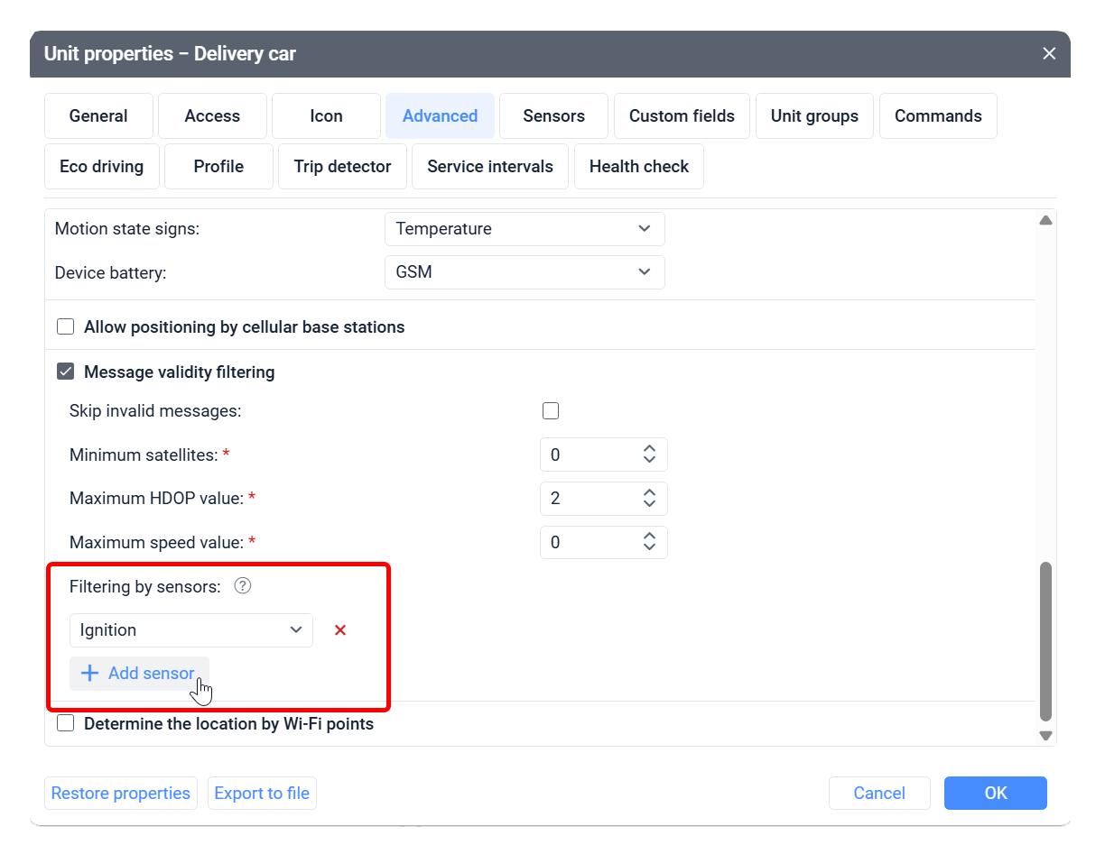The image size is (1105, 854).
Task: Uncheck Message validity filtering
Action: pos(65,371)
